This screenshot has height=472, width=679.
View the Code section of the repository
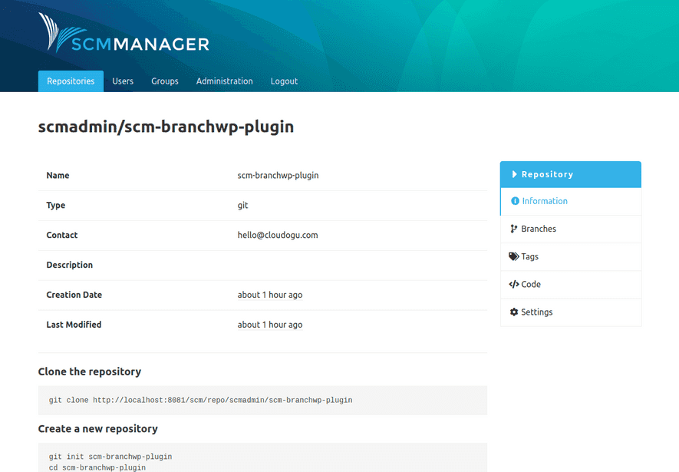click(x=531, y=284)
